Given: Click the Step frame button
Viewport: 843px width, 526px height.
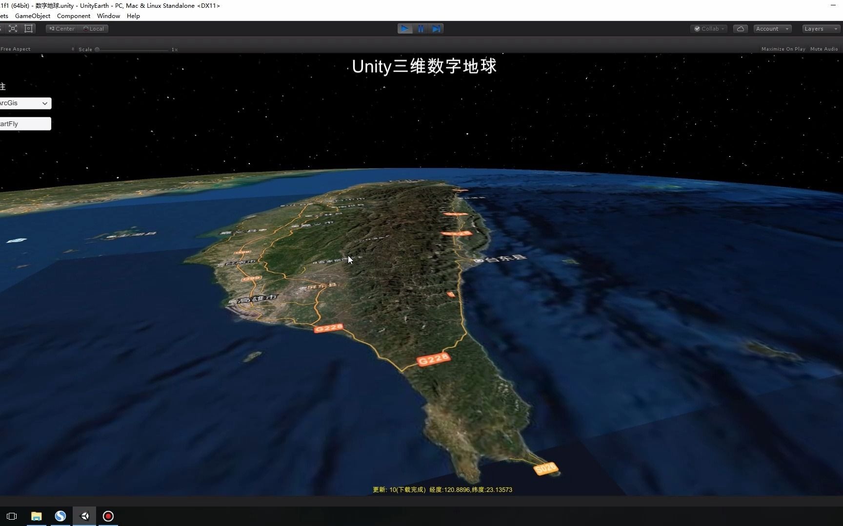Looking at the screenshot, I should [x=436, y=29].
